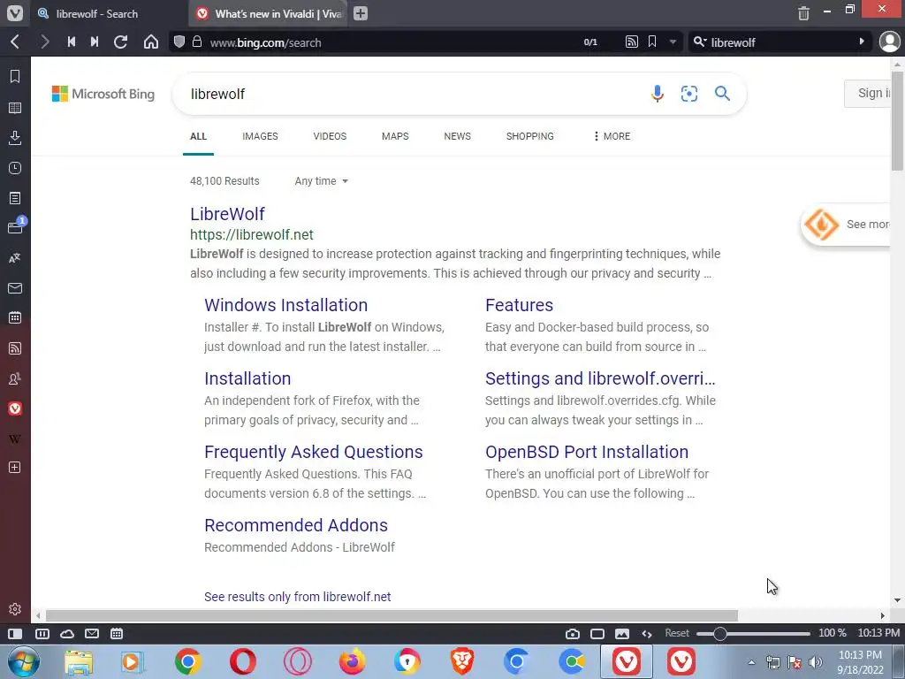905x679 pixels.
Task: Expand the MORE search options menu
Action: tap(612, 136)
